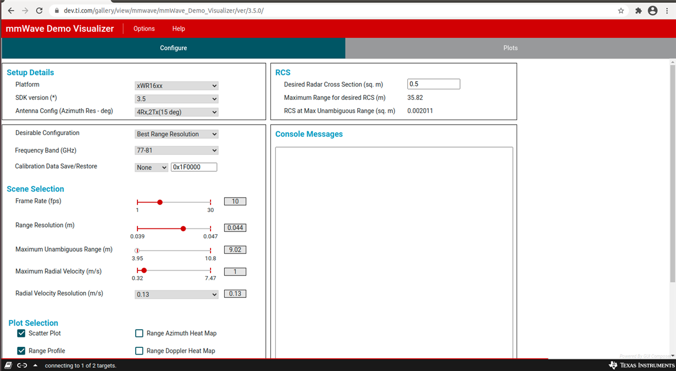Uncheck the Range Profile checkbox
Screen dimensions: 676x371
tap(21, 351)
